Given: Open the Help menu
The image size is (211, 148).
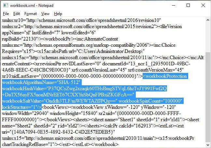Looking at the screenshot, I should [x=58, y=14].
